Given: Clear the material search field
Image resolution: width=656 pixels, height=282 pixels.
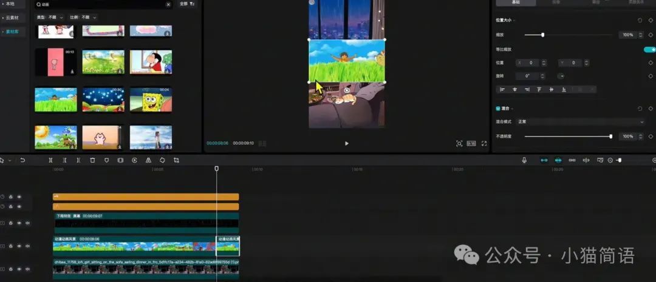Looking at the screenshot, I should (x=168, y=4).
